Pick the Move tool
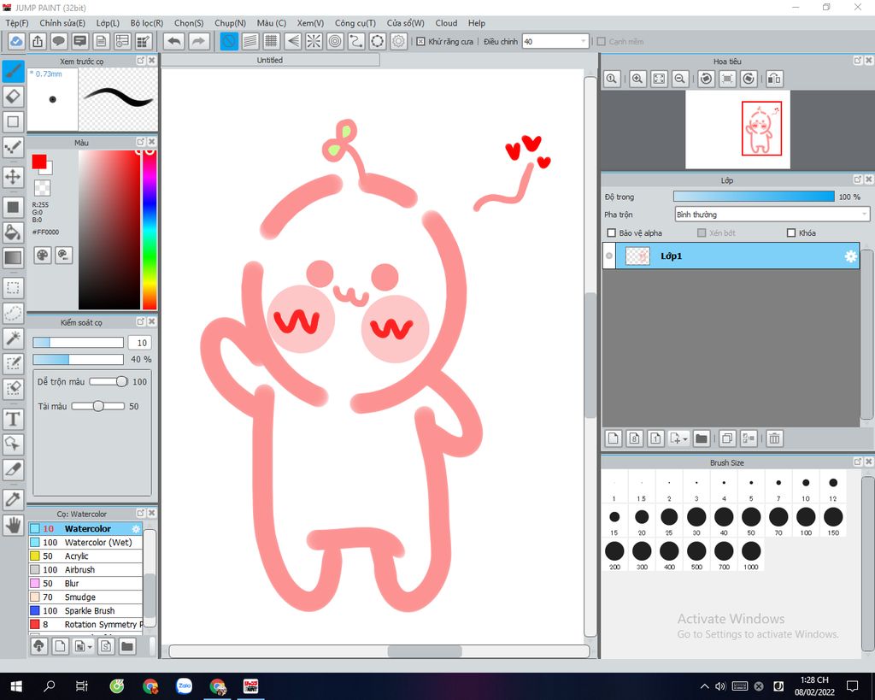 [14, 177]
